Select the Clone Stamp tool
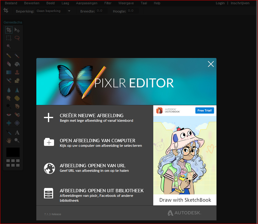 click(x=17, y=72)
